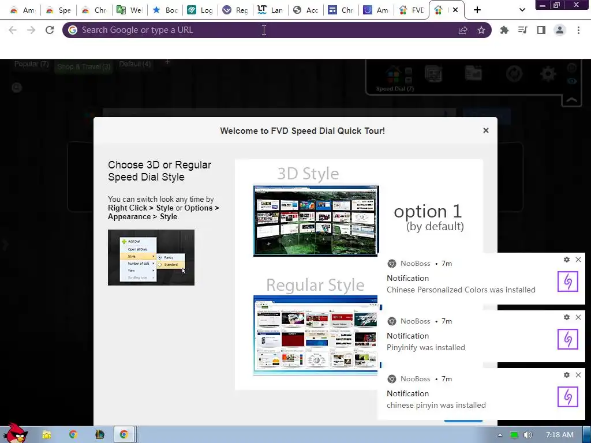Click NooBoss icon in Pinyinify notification

pyautogui.click(x=568, y=339)
